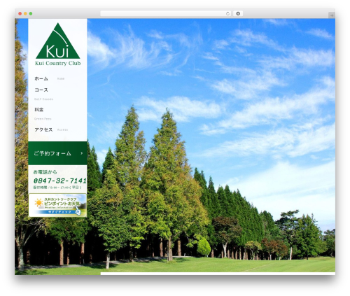Click the Kui triangle logo
Screen dimensions: 350x296
58,41
